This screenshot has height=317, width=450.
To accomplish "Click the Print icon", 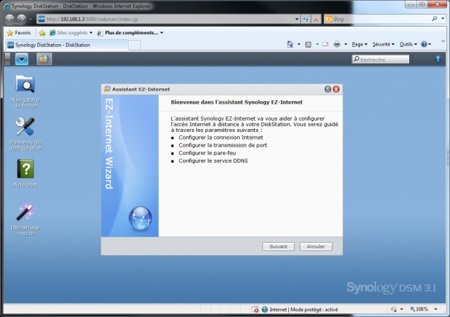I will coord(337,44).
